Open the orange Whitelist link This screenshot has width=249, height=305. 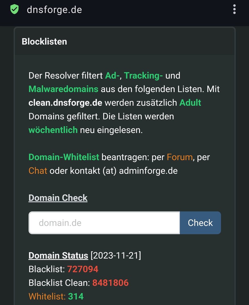point(47,296)
